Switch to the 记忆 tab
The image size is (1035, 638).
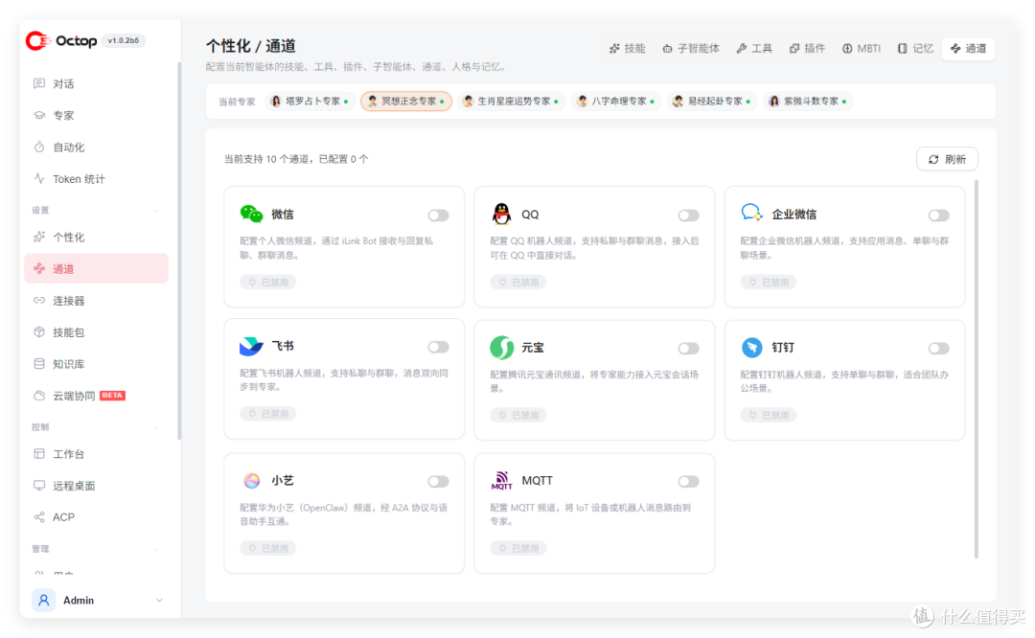pos(915,48)
